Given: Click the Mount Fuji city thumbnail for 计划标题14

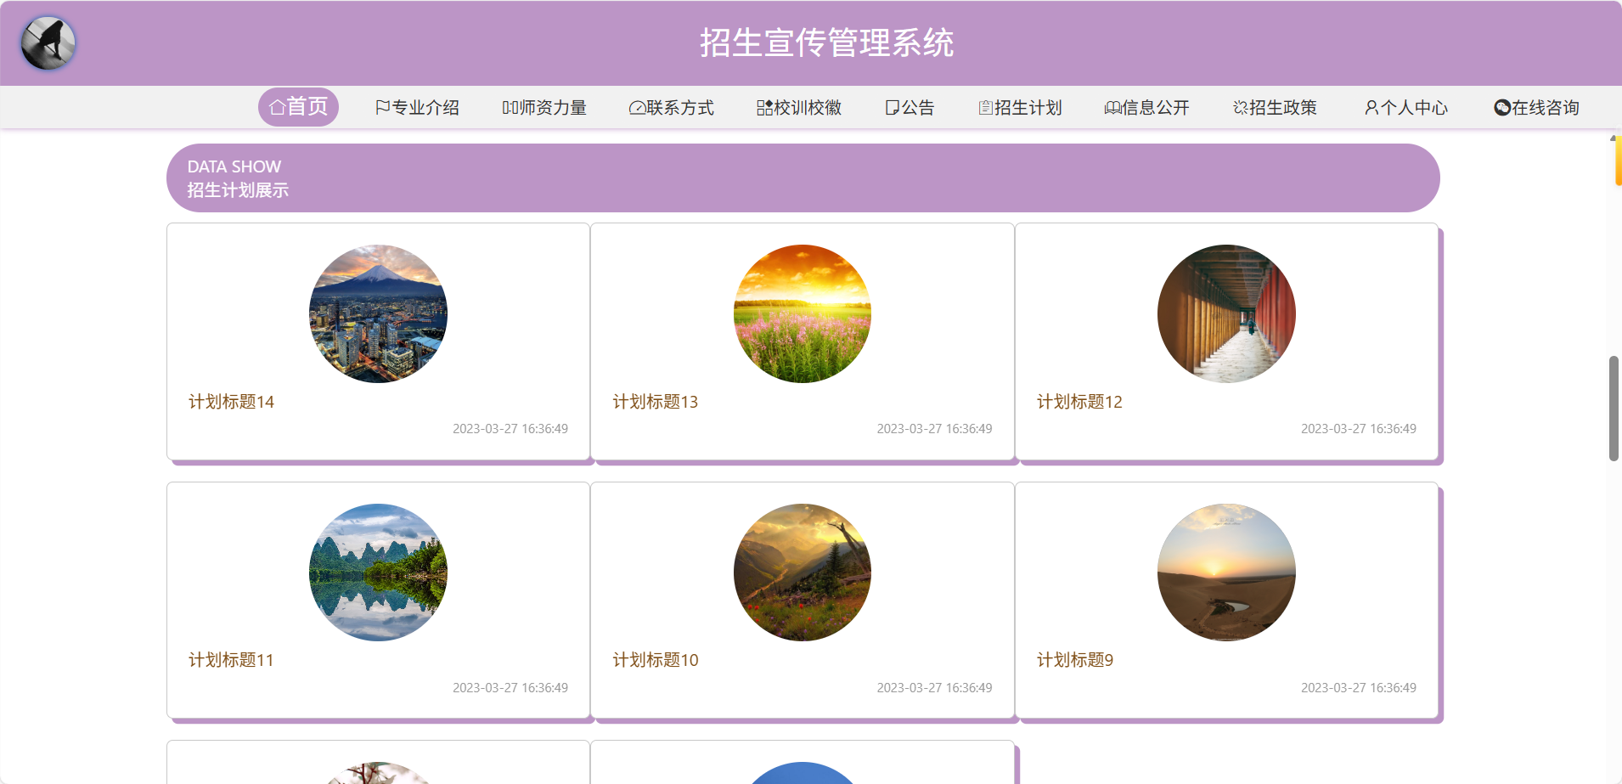Looking at the screenshot, I should tap(378, 313).
